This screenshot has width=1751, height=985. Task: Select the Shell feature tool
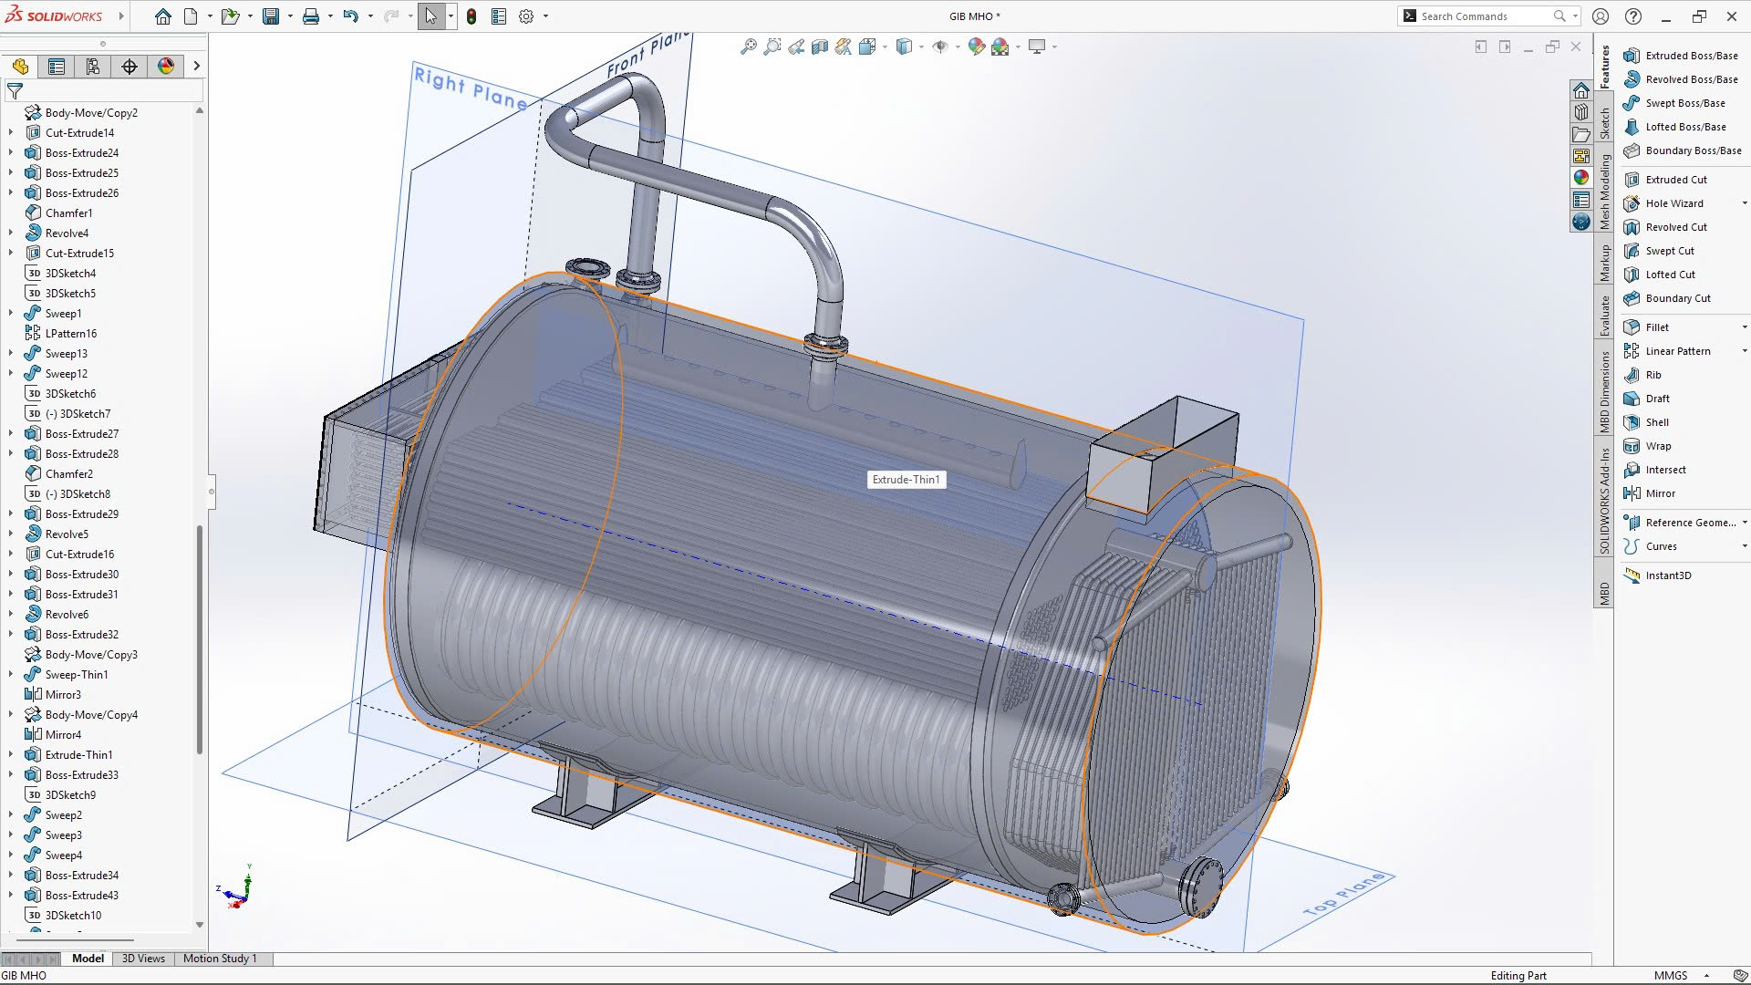click(x=1656, y=422)
